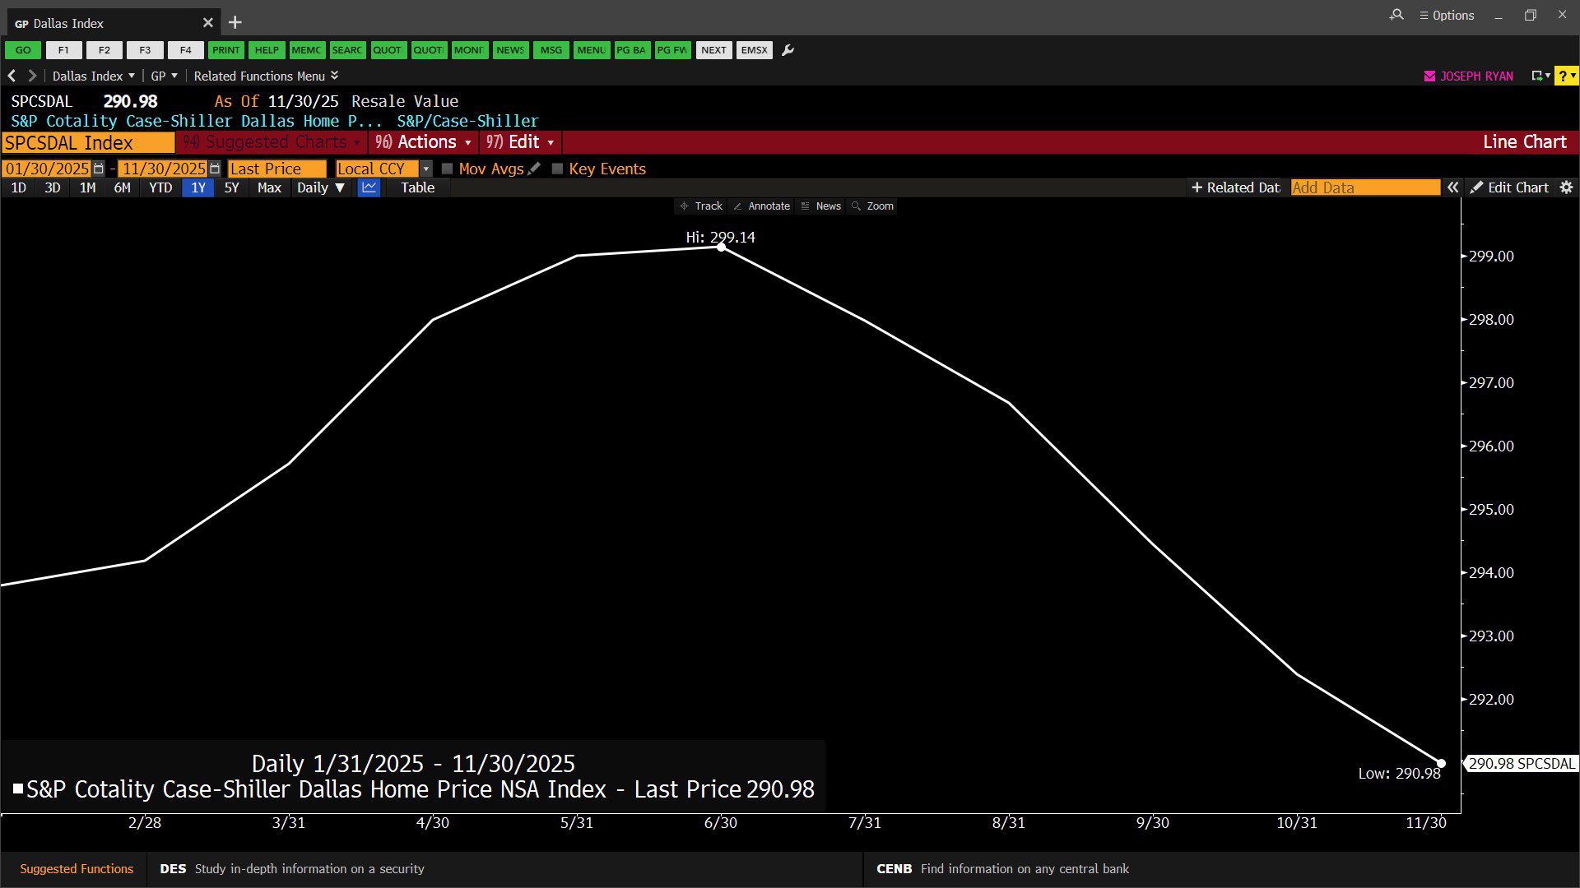The height and width of the screenshot is (888, 1580).
Task: Select the 5Y time range tab
Action: (231, 187)
